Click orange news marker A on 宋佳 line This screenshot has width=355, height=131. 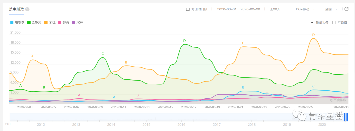coord(32,56)
